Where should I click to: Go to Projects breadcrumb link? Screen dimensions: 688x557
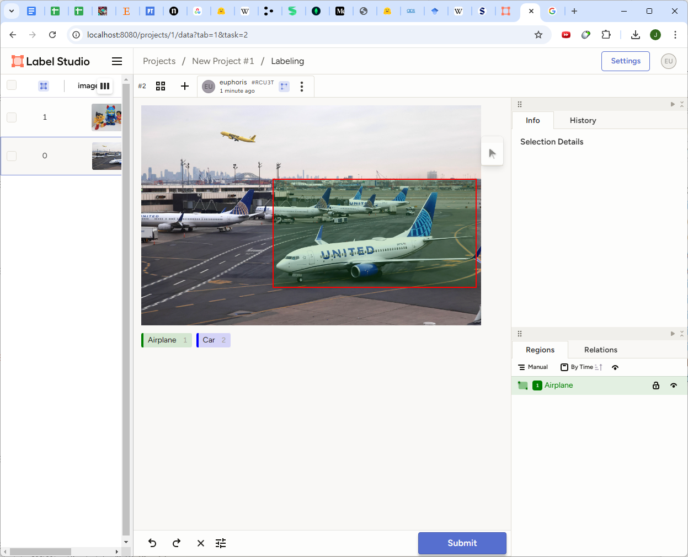click(159, 61)
